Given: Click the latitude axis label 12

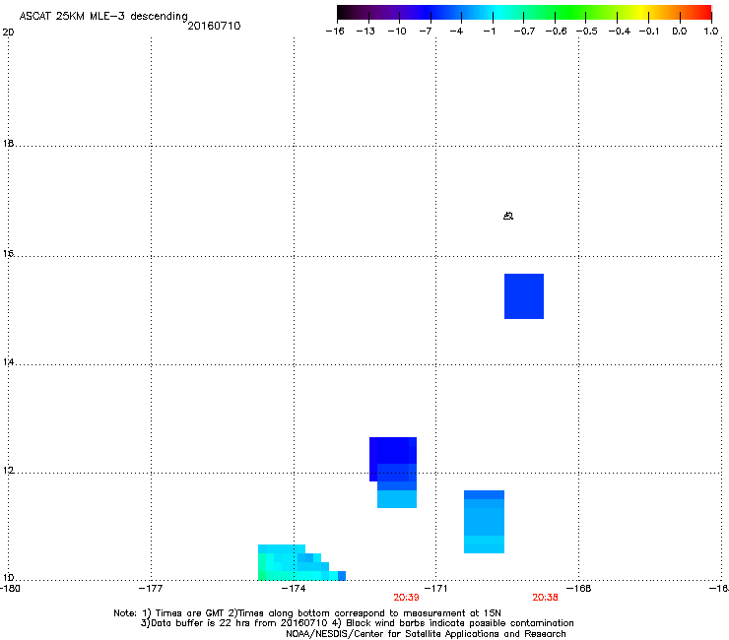Looking at the screenshot, I should click(8, 471).
